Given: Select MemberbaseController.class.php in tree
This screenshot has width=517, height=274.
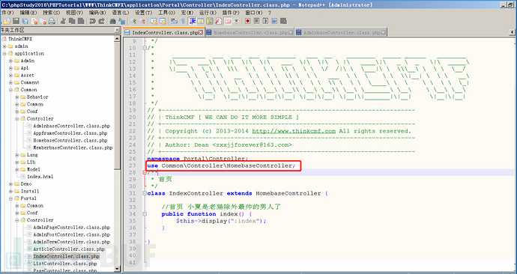Looking at the screenshot, I should click(x=73, y=148).
